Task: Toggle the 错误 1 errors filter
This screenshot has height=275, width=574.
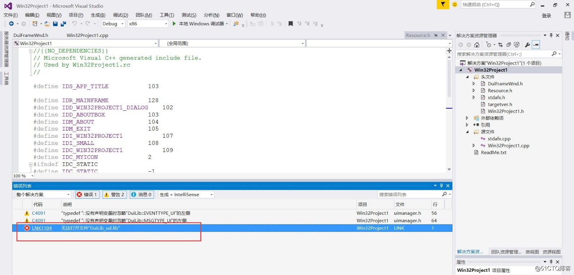Action: 87,194
